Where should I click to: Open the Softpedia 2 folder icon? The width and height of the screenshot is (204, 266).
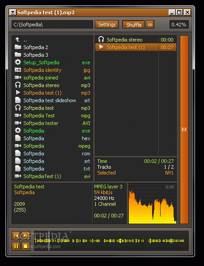tap(18, 47)
